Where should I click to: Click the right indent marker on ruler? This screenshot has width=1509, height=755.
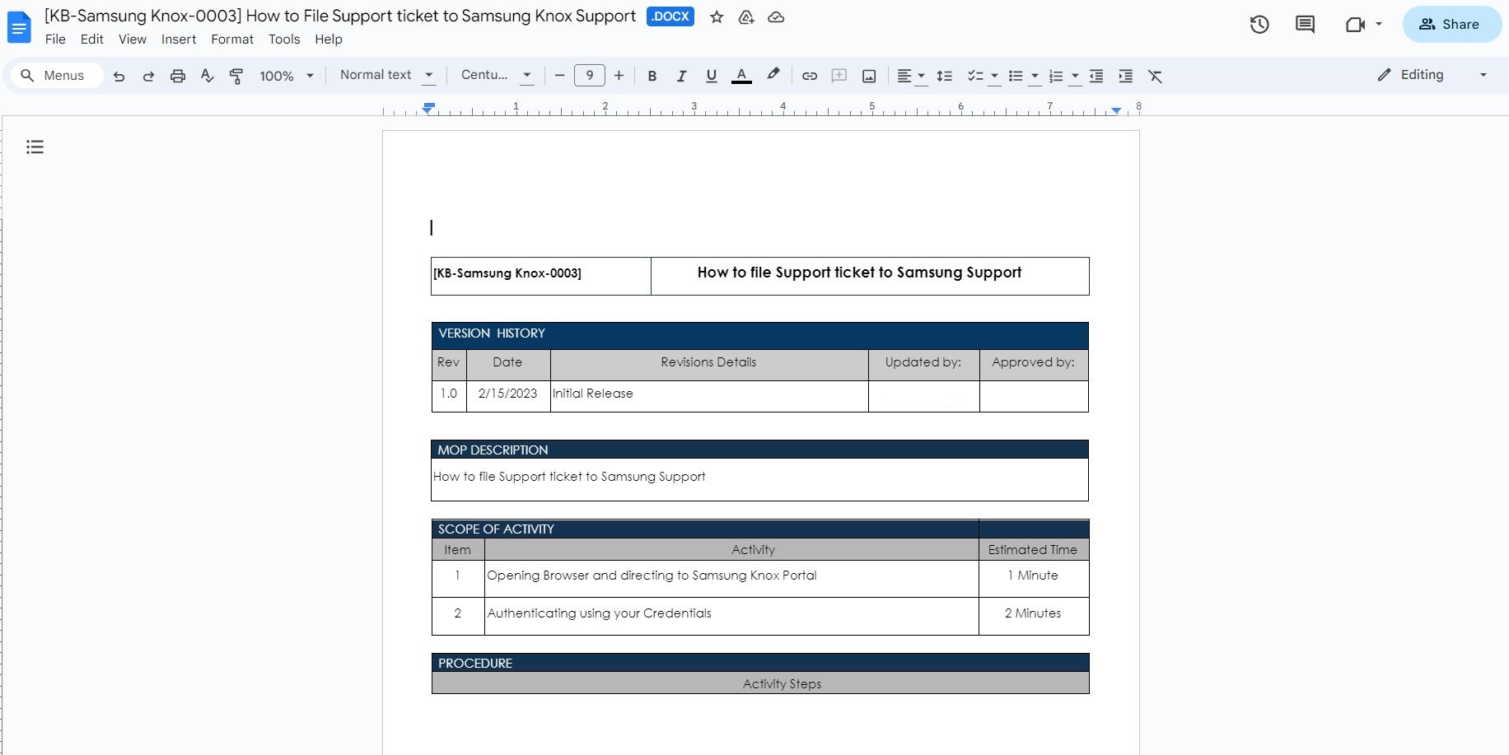(1116, 110)
